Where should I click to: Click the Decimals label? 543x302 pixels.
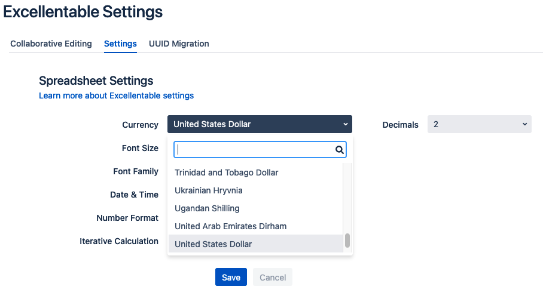[400, 125]
